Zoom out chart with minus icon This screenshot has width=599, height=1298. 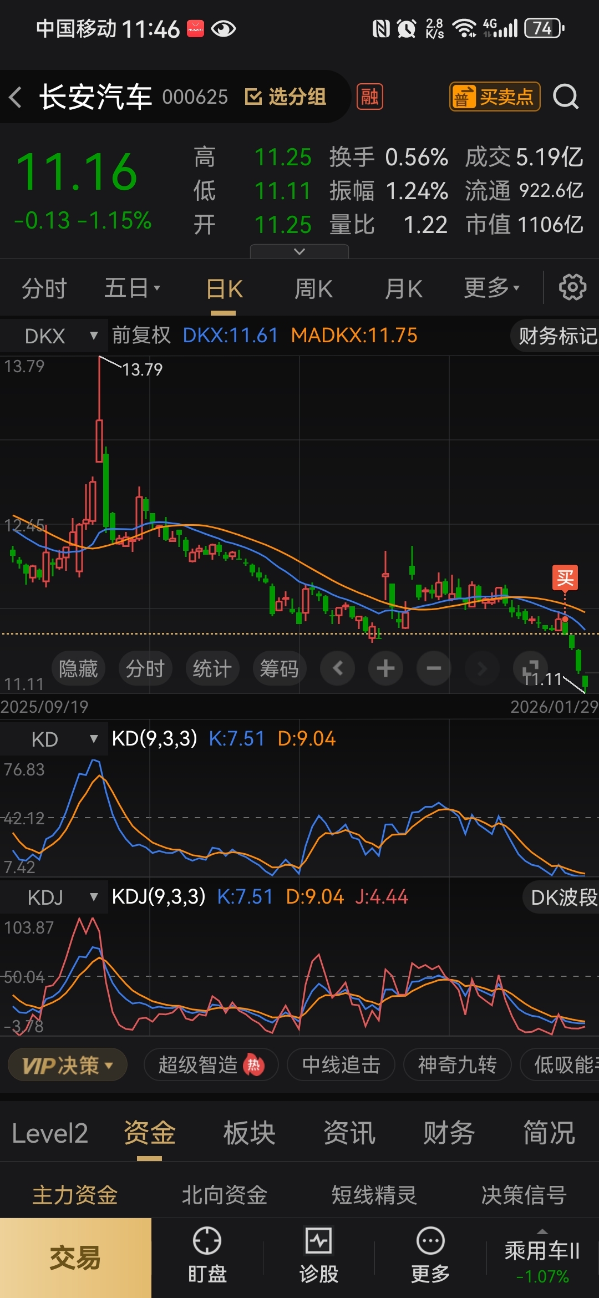[x=434, y=668]
